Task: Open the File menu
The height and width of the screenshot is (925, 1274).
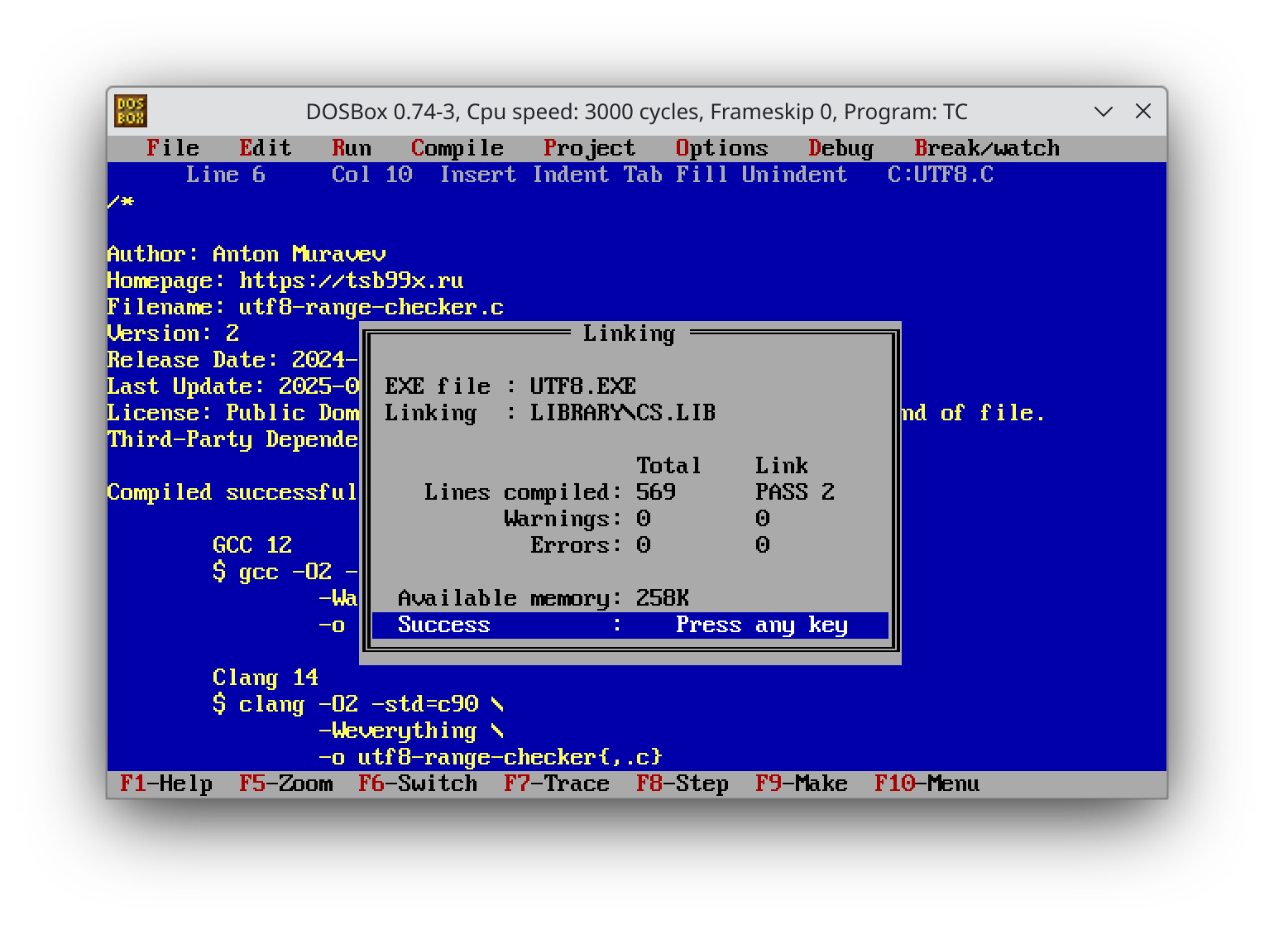Action: coord(173,148)
